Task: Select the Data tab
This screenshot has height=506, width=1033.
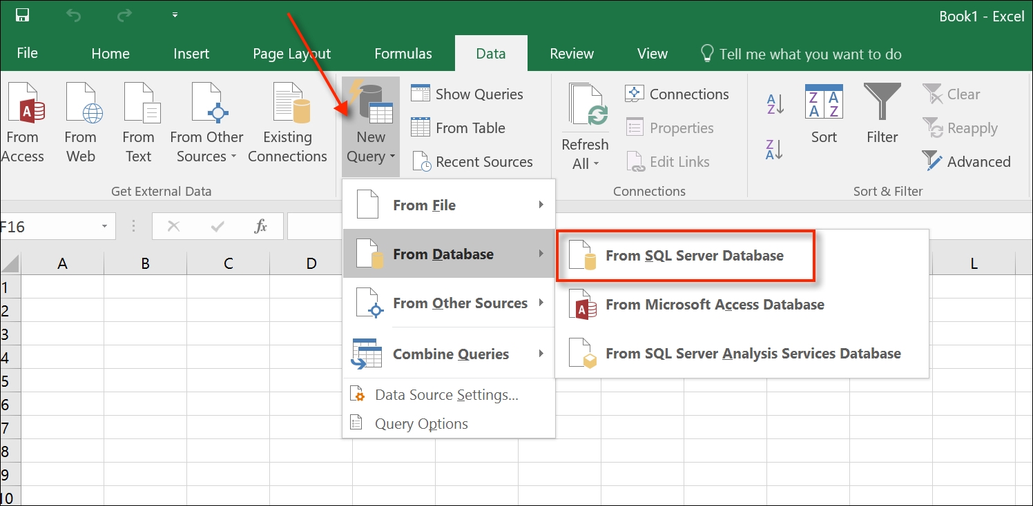Action: point(491,54)
